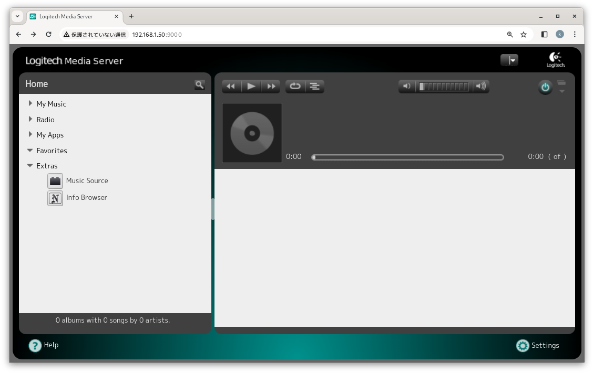The width and height of the screenshot is (593, 373).
Task: Go back in browser history
Action: 18,34
